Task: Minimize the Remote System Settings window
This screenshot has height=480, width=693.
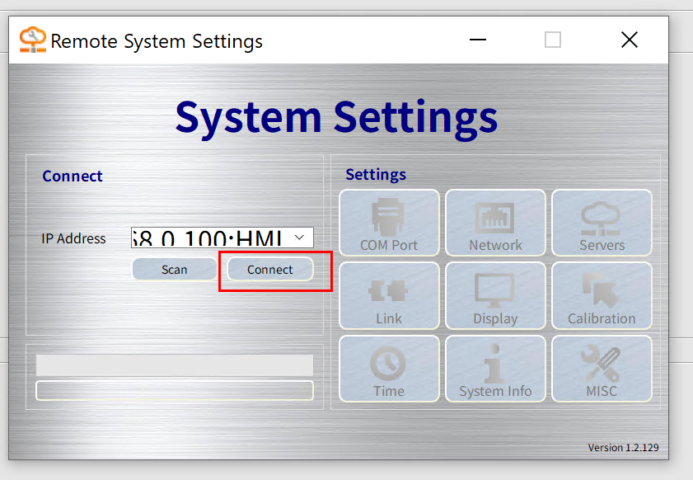Action: [x=477, y=40]
